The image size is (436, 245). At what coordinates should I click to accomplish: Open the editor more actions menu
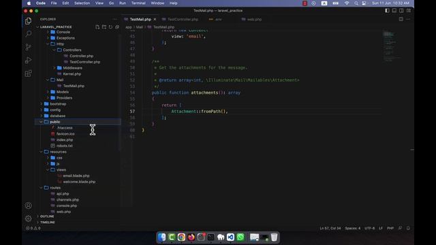pos(408,19)
